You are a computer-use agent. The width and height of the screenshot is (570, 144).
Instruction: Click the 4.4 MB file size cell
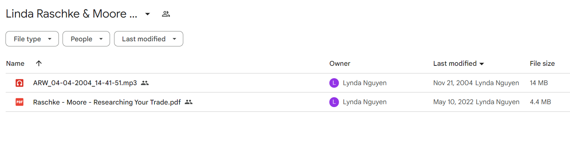540,102
